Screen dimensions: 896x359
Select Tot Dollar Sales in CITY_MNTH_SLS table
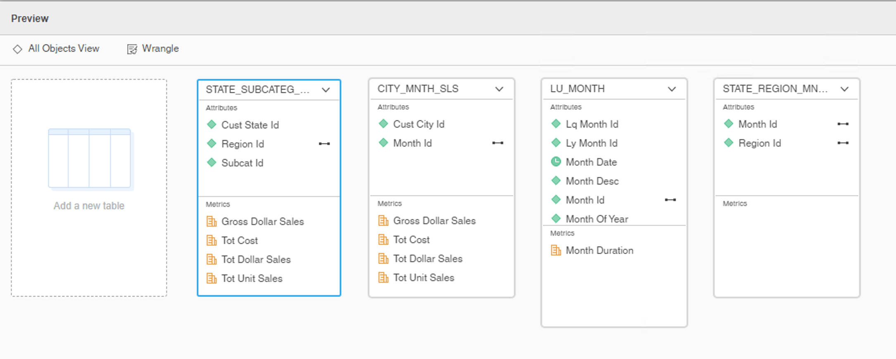[x=428, y=258]
